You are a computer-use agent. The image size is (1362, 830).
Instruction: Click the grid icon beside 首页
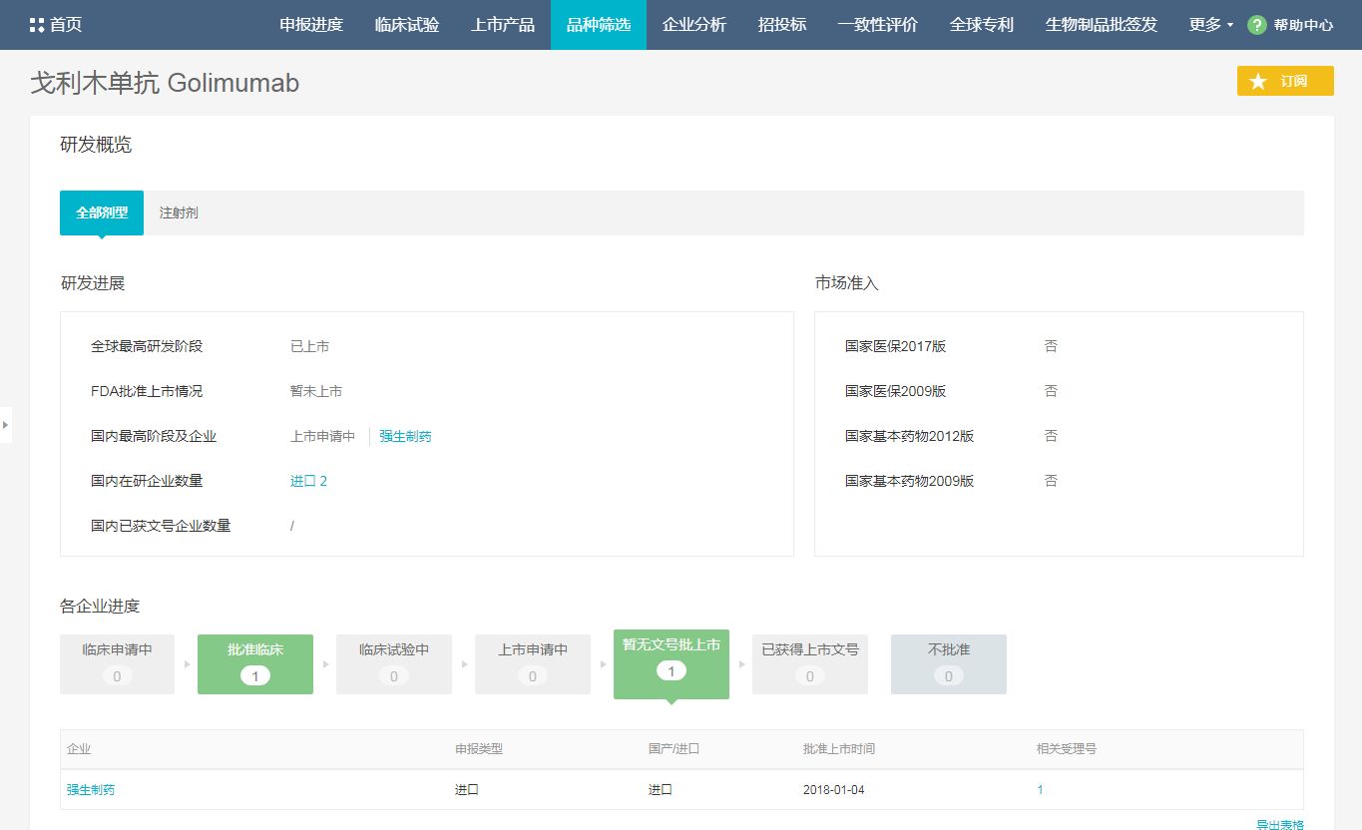click(x=37, y=25)
